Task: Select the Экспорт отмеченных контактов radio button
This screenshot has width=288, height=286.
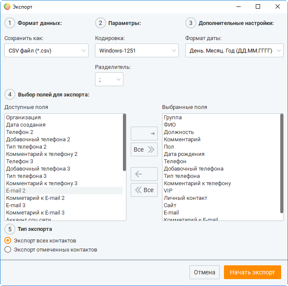Action: click(x=8, y=249)
